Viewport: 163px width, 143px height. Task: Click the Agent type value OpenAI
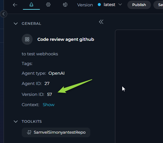[x=56, y=73]
